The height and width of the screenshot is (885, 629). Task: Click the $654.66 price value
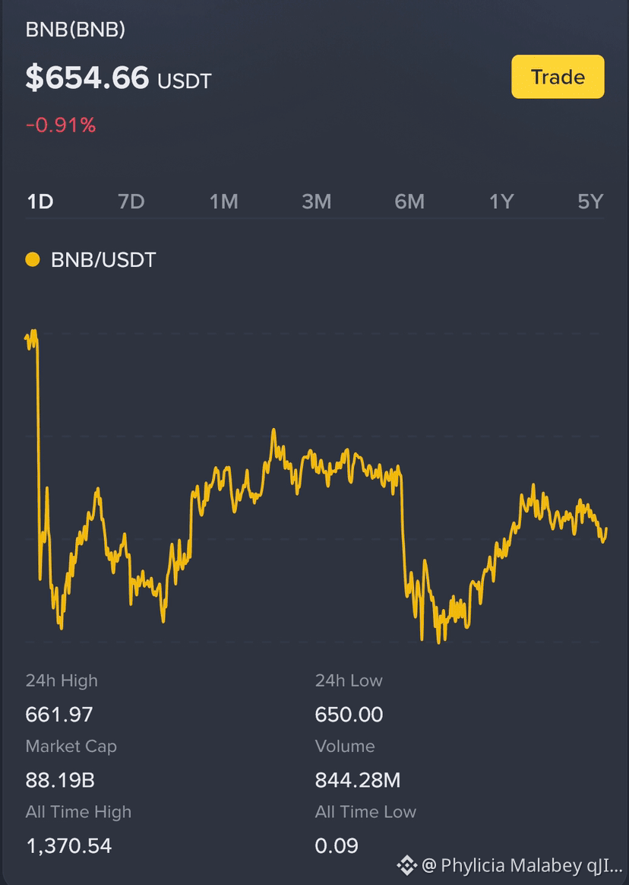tap(87, 78)
